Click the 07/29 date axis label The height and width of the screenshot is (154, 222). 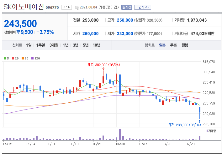[190, 144]
